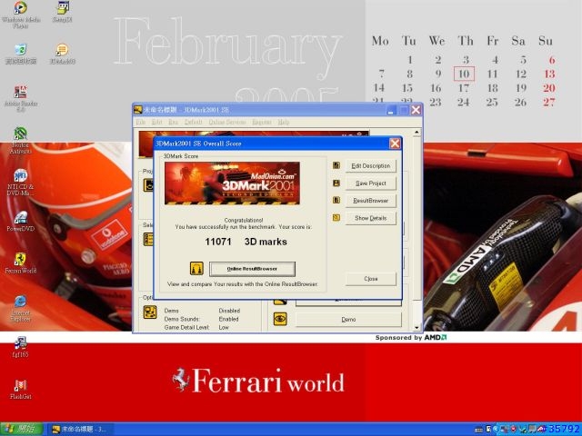Image resolution: width=582 pixels, height=436 pixels.
Task: Click the yellow icon beside Online ResultBrowser
Action: (196, 269)
